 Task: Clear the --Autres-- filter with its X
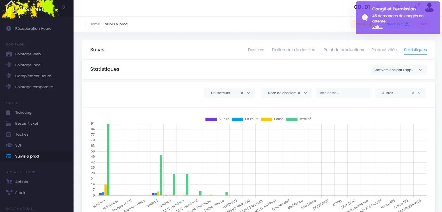coord(413,93)
